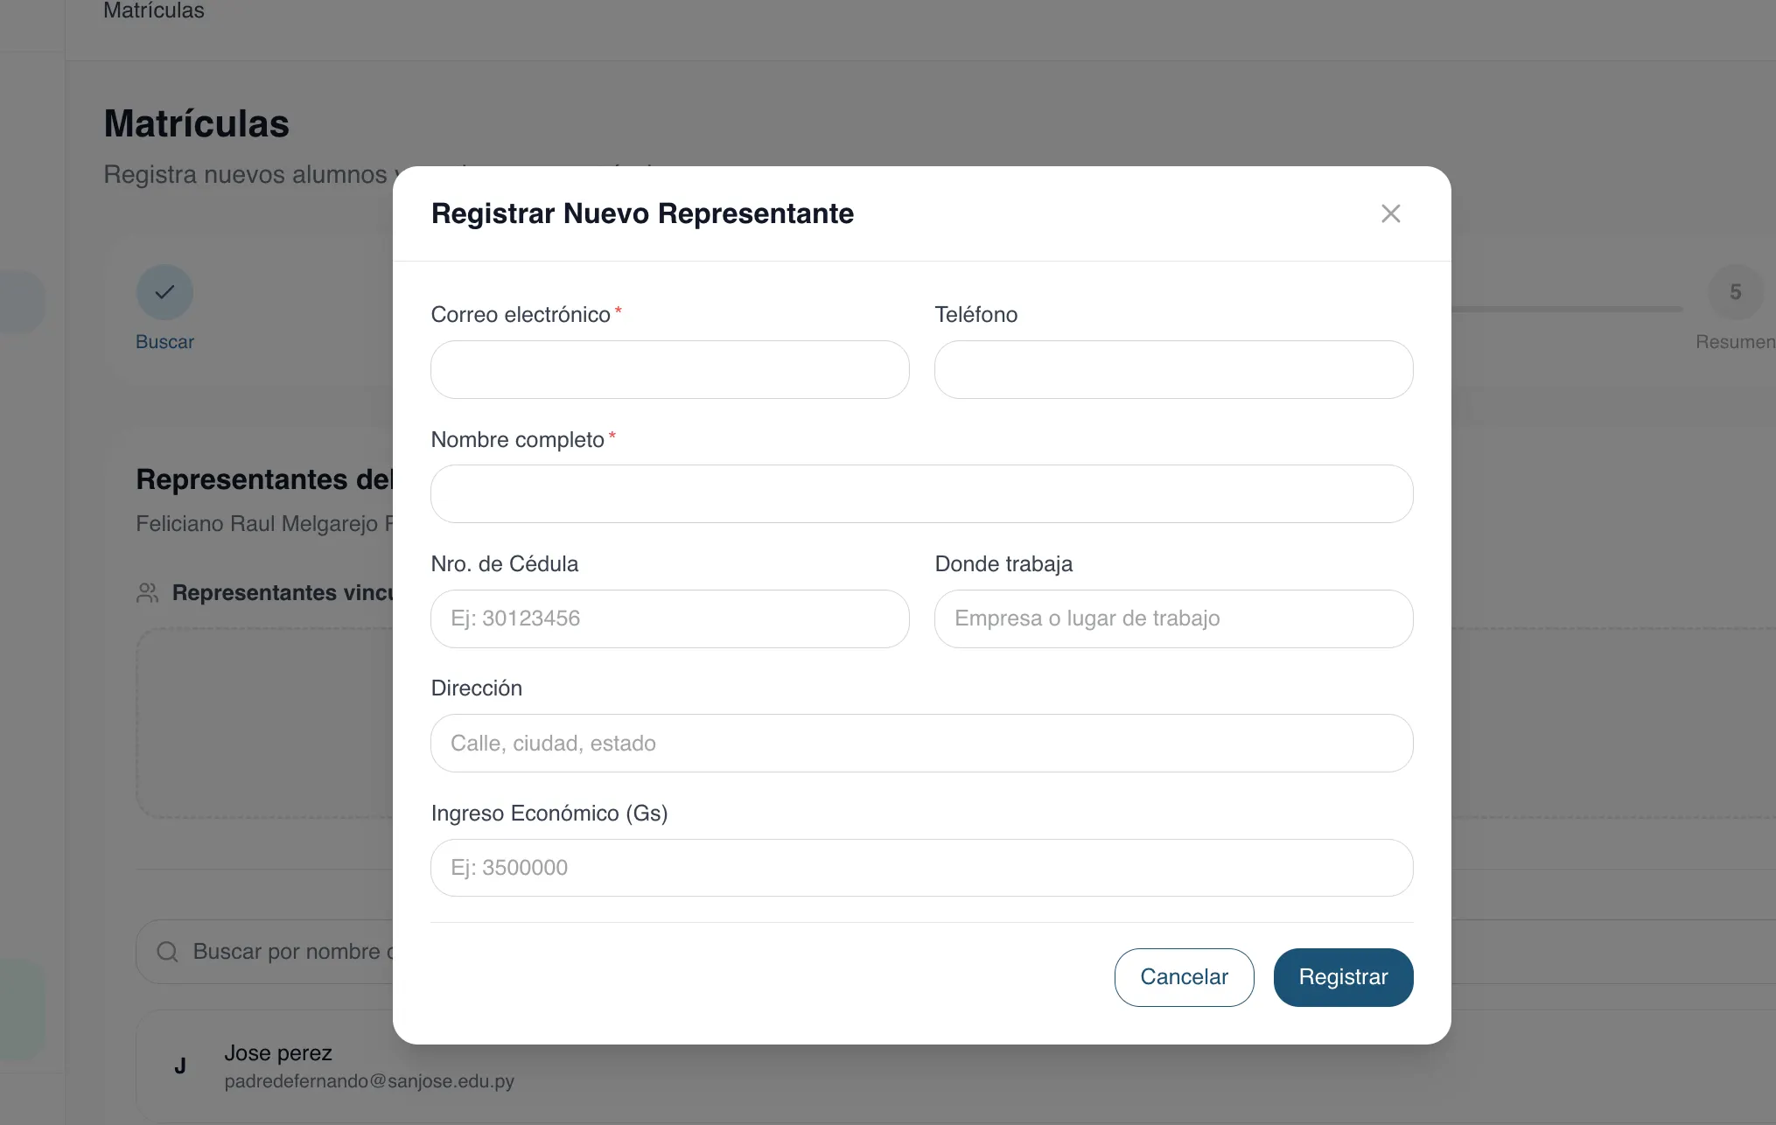The image size is (1776, 1125).
Task: Click the Representantes vinculados people icon
Action: (147, 593)
